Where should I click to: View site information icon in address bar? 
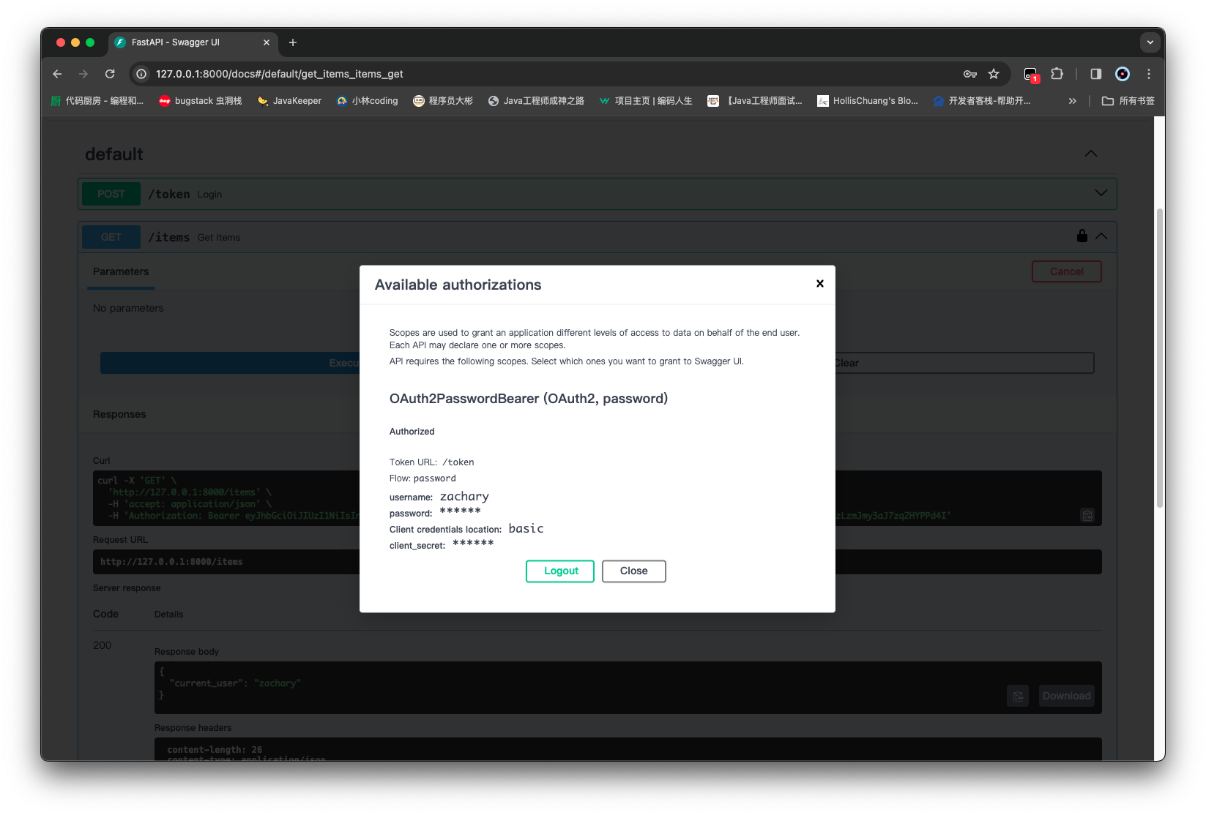pyautogui.click(x=142, y=74)
